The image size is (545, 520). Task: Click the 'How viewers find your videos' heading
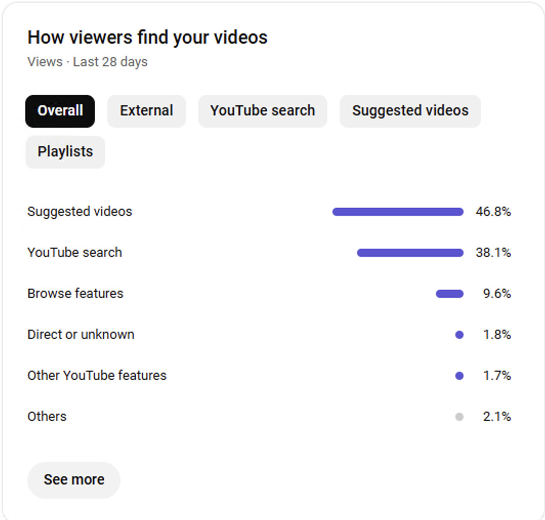click(x=147, y=37)
